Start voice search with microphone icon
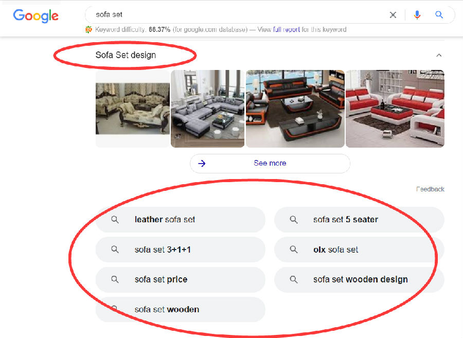The image size is (463, 338). [x=417, y=15]
